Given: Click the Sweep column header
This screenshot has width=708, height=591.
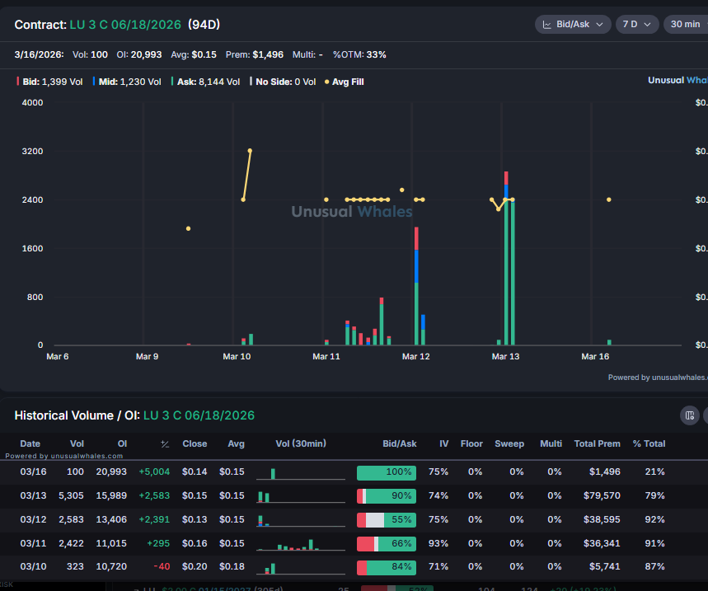Looking at the screenshot, I should 509,443.
